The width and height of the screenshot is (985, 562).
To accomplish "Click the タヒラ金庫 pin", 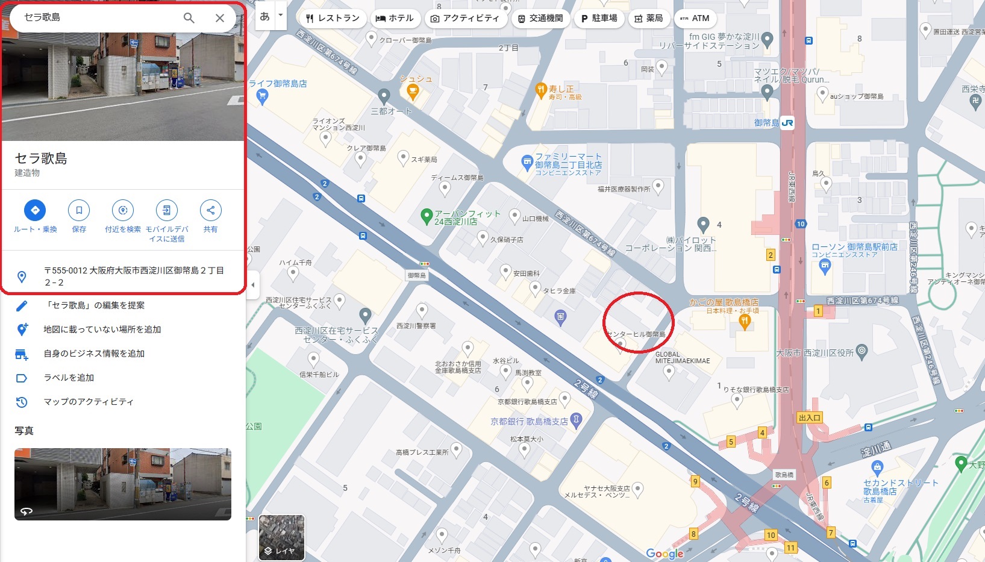I will tap(535, 289).
